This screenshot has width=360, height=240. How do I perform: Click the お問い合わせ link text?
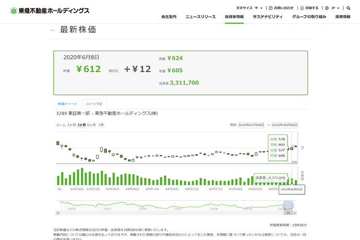(x=284, y=8)
